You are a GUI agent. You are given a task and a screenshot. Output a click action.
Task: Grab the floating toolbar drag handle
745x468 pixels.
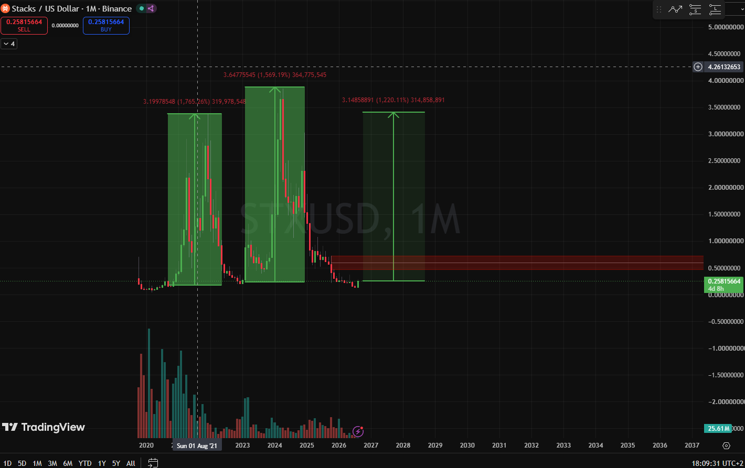pos(659,9)
